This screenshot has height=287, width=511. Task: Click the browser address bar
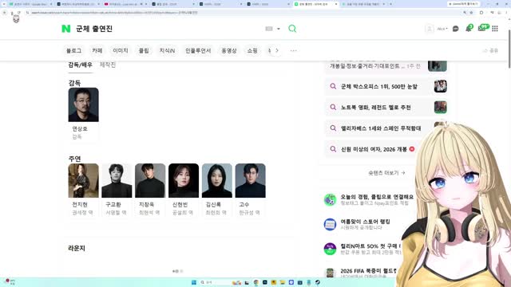coord(244,13)
